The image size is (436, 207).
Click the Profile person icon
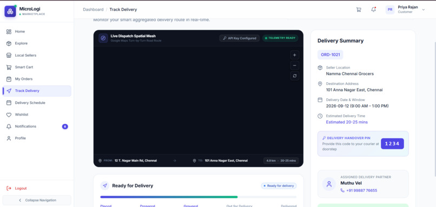click(x=9, y=138)
